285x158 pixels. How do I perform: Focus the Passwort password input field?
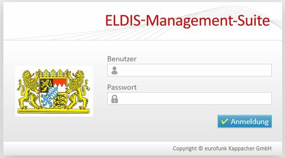189,98
